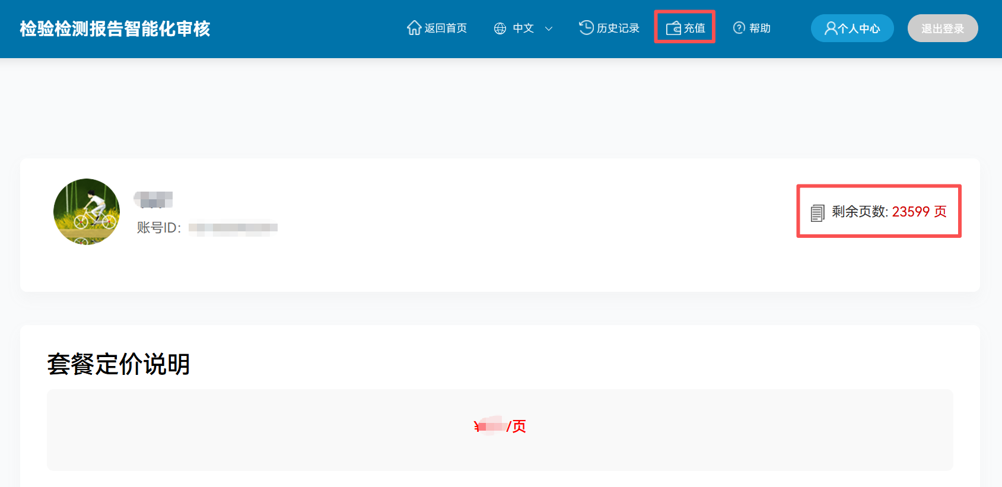The width and height of the screenshot is (1002, 487).
Task: Open 个人中心 user center
Action: [x=858, y=28]
